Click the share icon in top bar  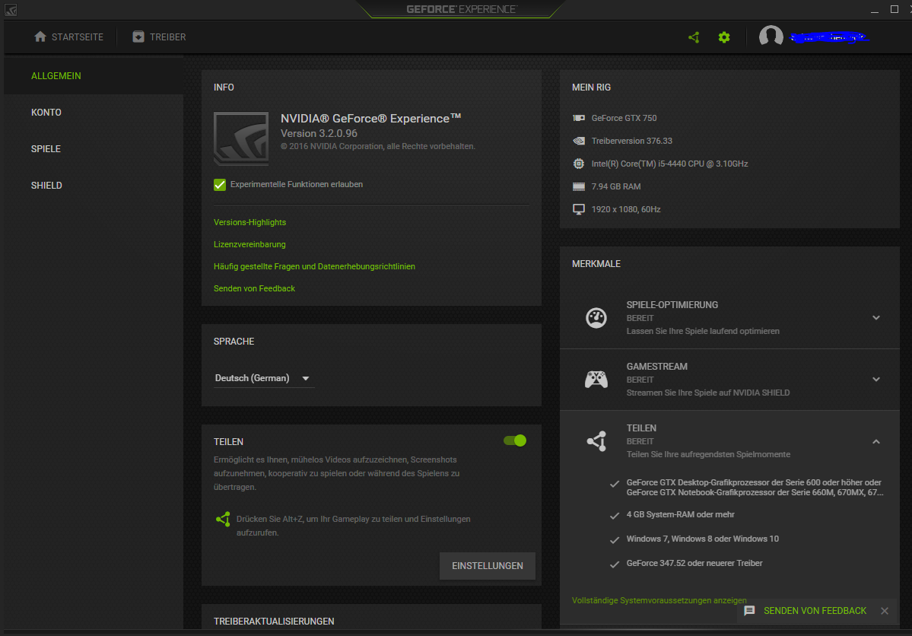point(693,37)
